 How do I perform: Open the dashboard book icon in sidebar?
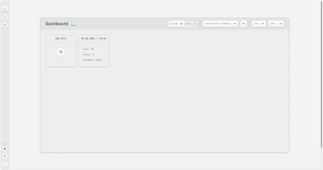click(5, 9)
